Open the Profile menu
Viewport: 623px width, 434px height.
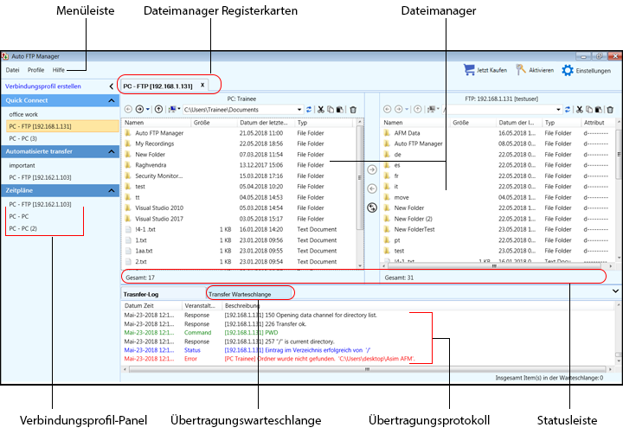(x=35, y=69)
